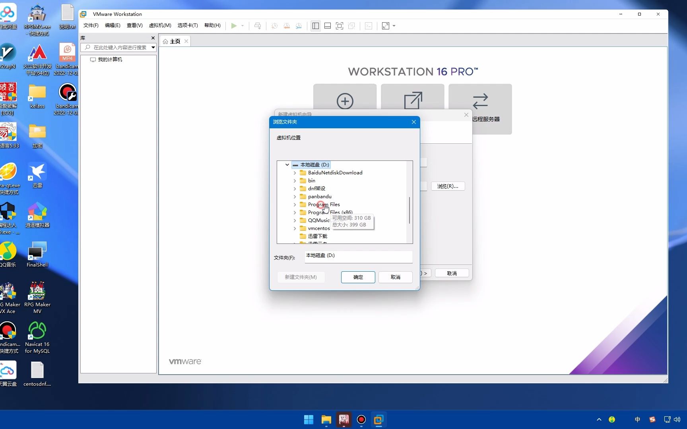Open the 帮助(H) menu
The image size is (687, 429).
[x=212, y=25]
